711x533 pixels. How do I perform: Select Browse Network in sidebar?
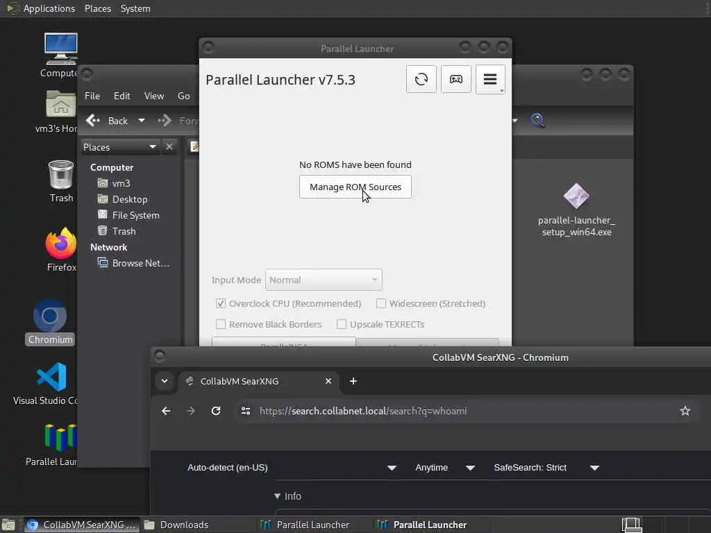(140, 263)
